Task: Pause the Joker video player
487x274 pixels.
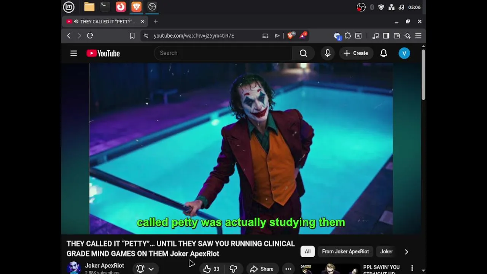Action: click(x=241, y=148)
